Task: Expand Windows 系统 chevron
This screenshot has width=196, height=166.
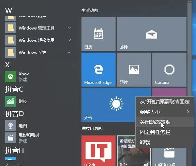Action: tap(69, 52)
